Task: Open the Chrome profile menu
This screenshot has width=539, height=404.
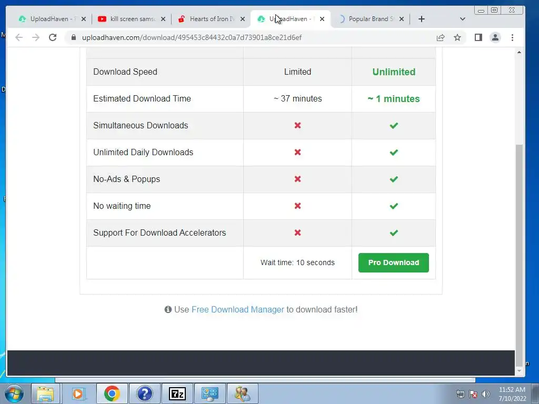Action: [x=495, y=37]
